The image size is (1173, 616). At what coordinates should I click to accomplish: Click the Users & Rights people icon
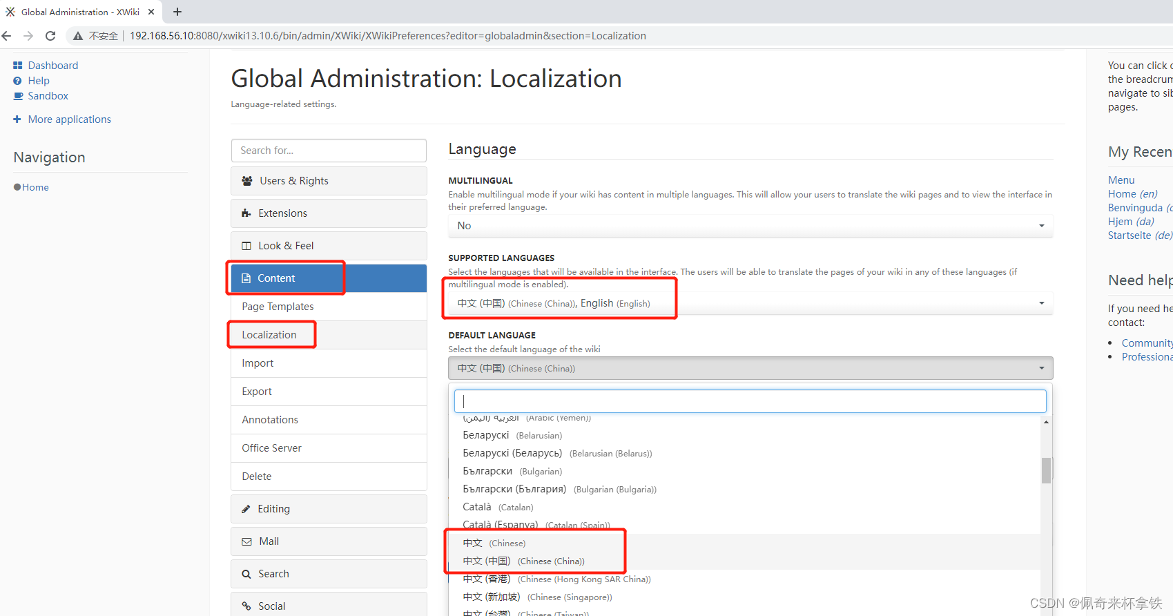[246, 181]
